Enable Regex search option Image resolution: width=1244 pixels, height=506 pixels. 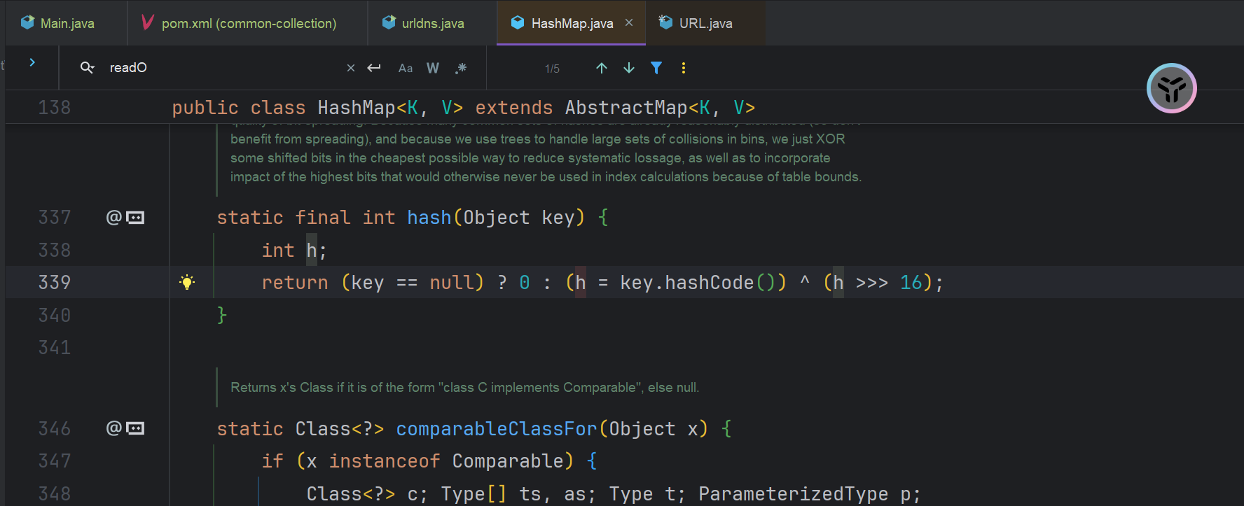[460, 68]
